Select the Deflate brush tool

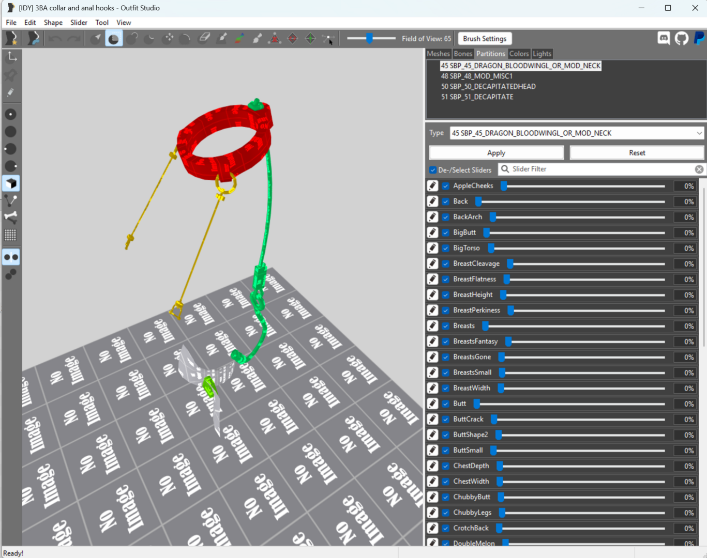click(x=149, y=39)
